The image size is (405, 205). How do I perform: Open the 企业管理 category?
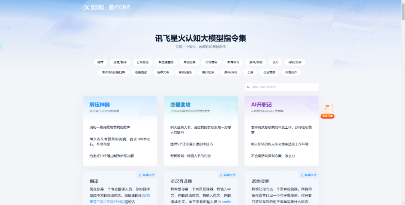tap(269, 72)
